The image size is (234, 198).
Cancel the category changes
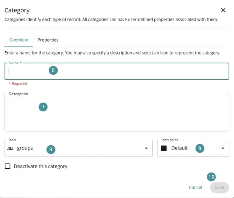(195, 188)
